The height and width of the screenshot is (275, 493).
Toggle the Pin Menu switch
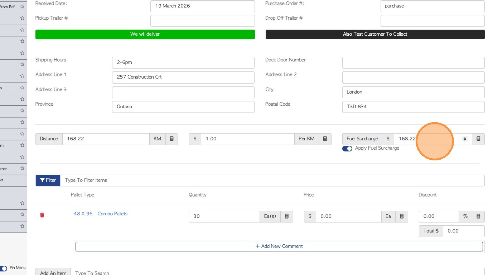click(4, 268)
